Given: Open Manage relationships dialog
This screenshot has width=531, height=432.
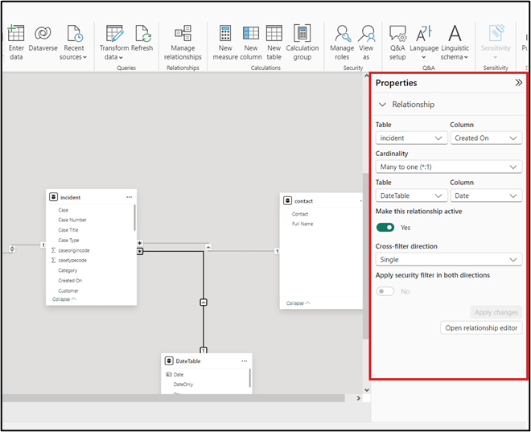Looking at the screenshot, I should (183, 34).
